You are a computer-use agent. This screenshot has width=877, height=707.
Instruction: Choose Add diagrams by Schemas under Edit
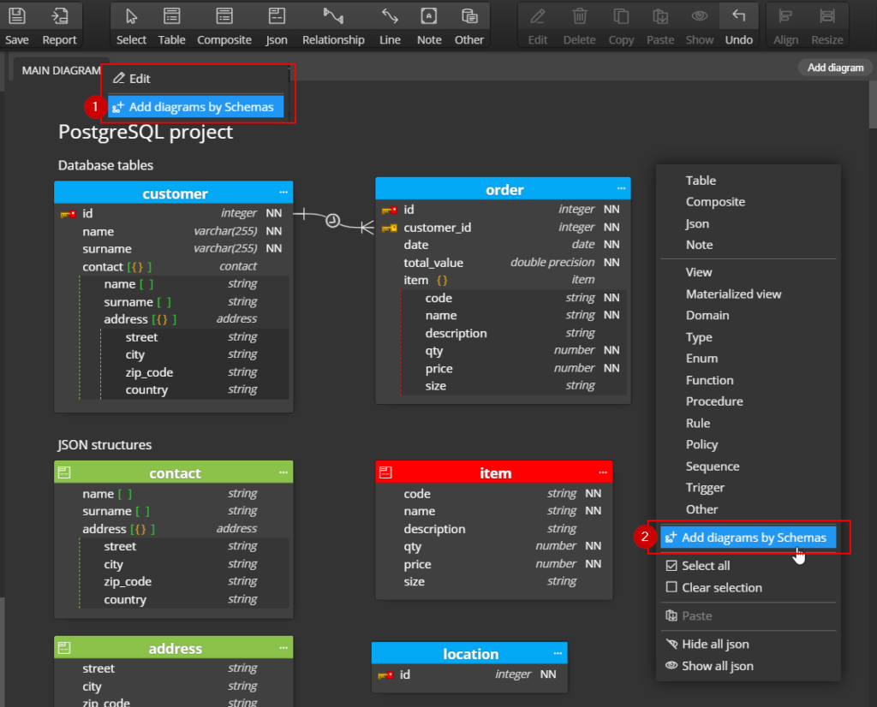[x=196, y=107]
